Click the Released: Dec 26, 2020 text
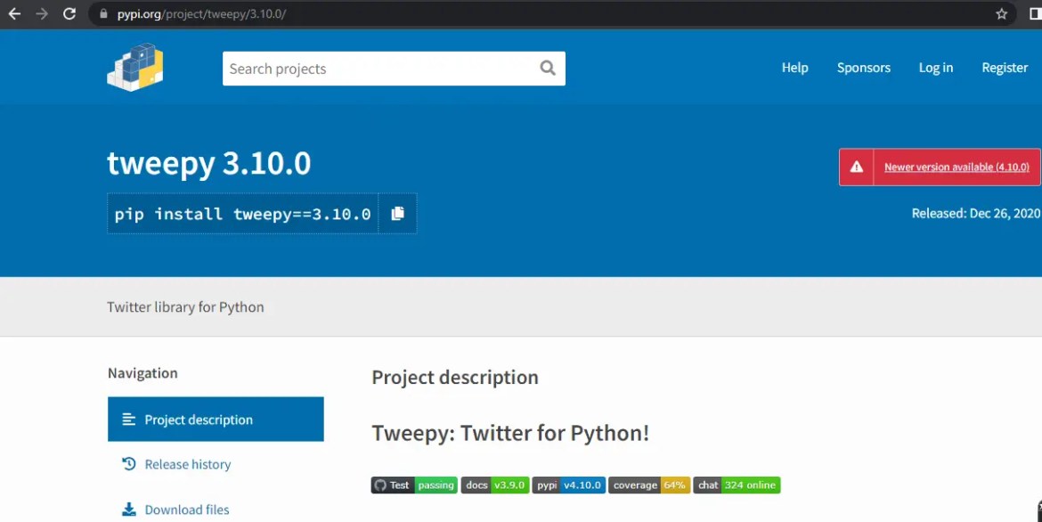Image resolution: width=1042 pixels, height=522 pixels. (975, 214)
